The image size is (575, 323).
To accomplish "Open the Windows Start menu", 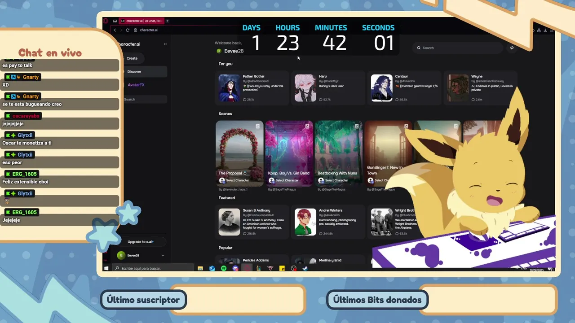I will pyautogui.click(x=106, y=268).
